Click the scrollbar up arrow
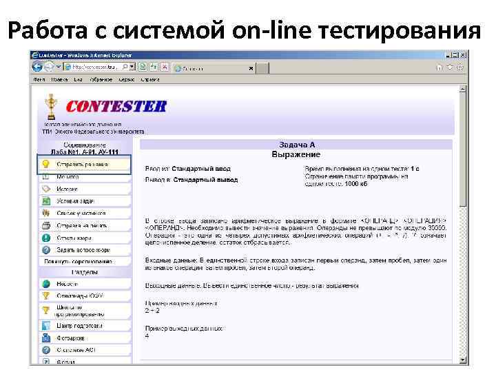 (463, 89)
